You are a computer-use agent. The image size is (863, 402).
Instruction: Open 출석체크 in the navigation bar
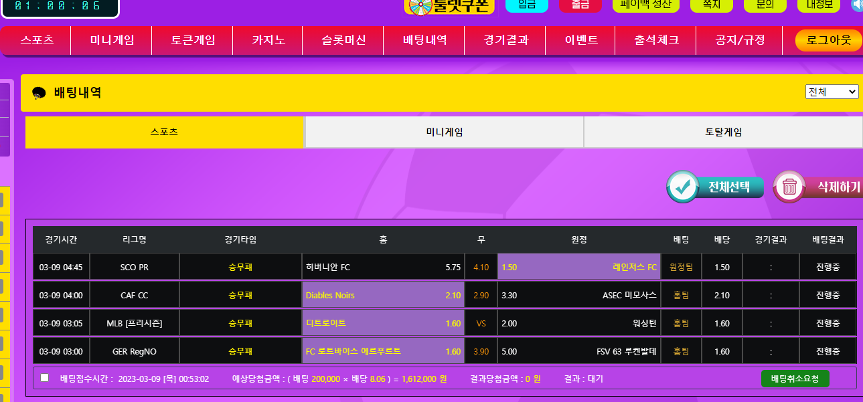[656, 40]
